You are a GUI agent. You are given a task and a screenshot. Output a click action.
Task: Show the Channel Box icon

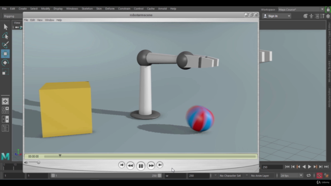click(x=328, y=16)
